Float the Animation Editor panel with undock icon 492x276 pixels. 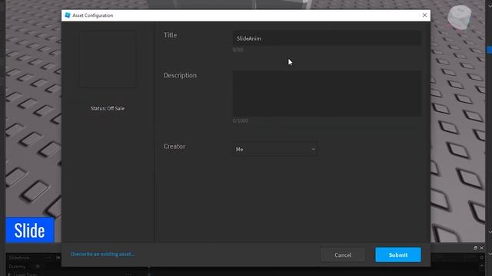[475, 248]
